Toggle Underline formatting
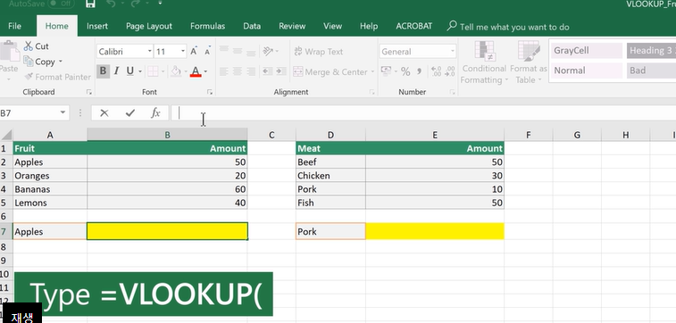 [x=129, y=71]
